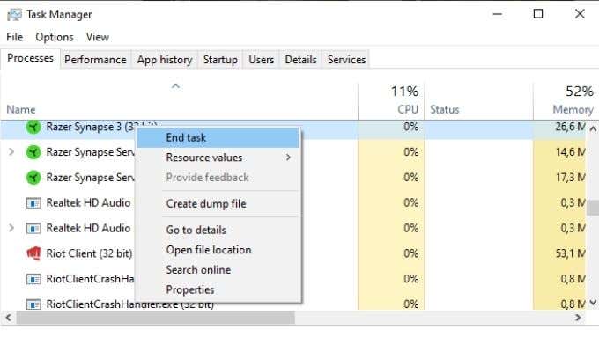599x337 pixels.
Task: Click the RiotClientCrashHandler.exe process icon at bottom
Action: [x=33, y=304]
